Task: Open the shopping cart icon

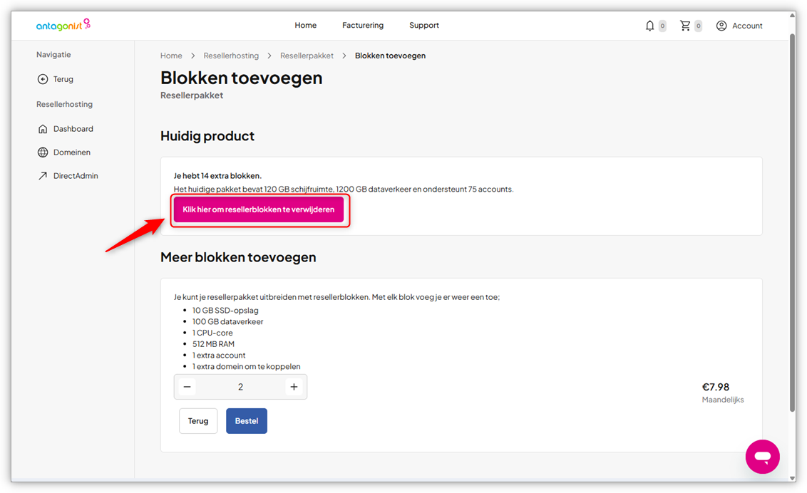Action: (685, 25)
